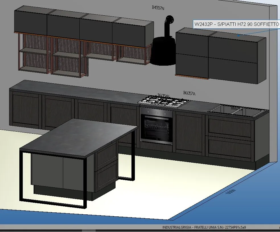The height and width of the screenshot is (232, 280).
Task: Click the W2432P S/PIATTI tooltip label
Action: pyautogui.click(x=236, y=24)
